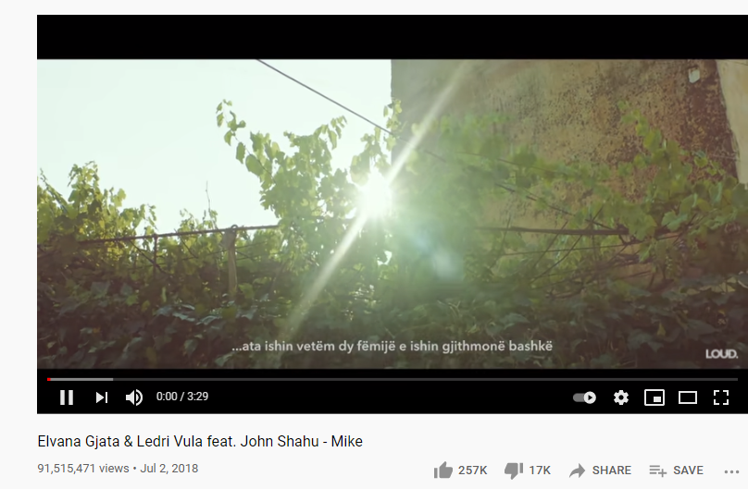The width and height of the screenshot is (748, 489).
Task: Click the 257K likes count
Action: tap(473, 471)
